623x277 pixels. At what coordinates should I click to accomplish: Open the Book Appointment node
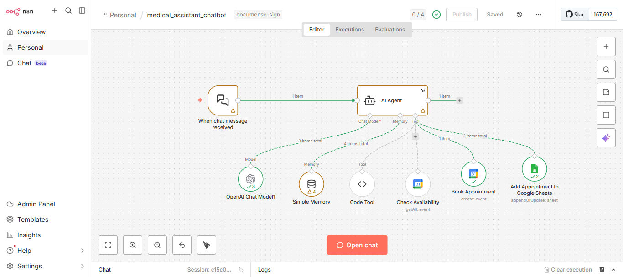pyautogui.click(x=473, y=174)
